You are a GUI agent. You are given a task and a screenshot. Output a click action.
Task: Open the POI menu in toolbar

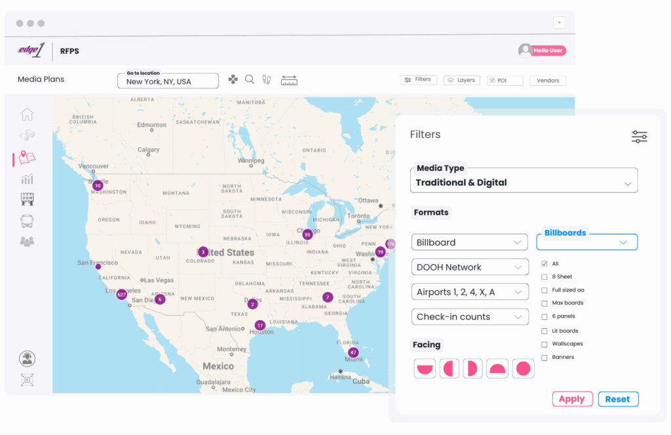click(x=505, y=81)
